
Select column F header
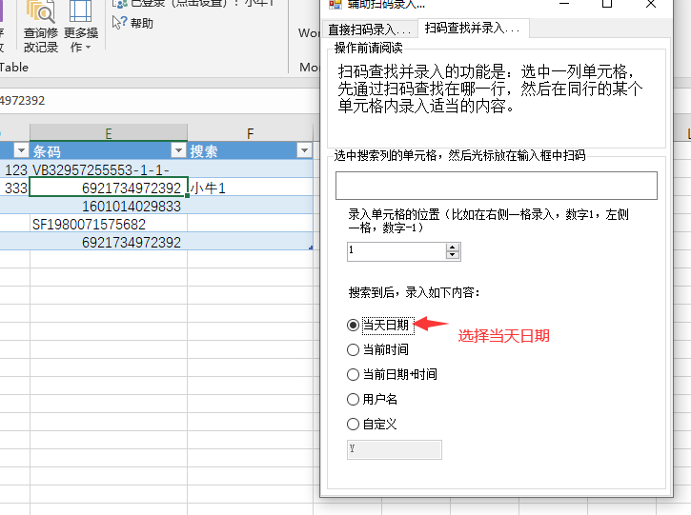(x=251, y=133)
